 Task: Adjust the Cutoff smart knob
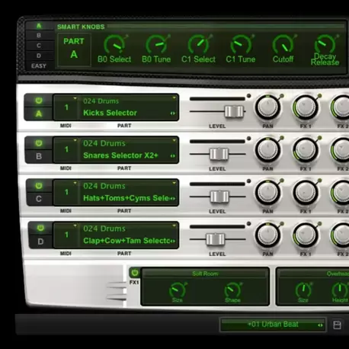[x=283, y=45]
